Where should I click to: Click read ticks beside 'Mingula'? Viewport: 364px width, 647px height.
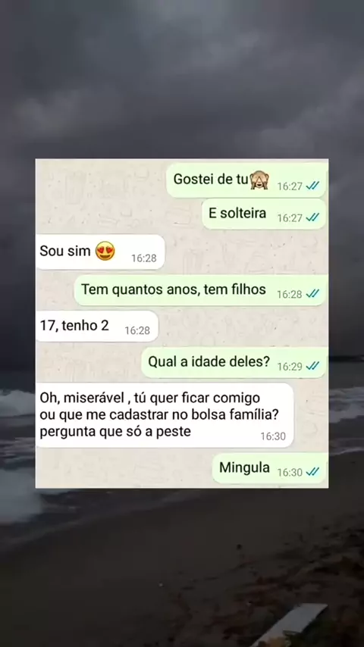(x=312, y=472)
